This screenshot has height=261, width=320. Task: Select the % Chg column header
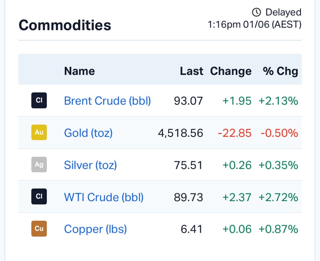280,71
